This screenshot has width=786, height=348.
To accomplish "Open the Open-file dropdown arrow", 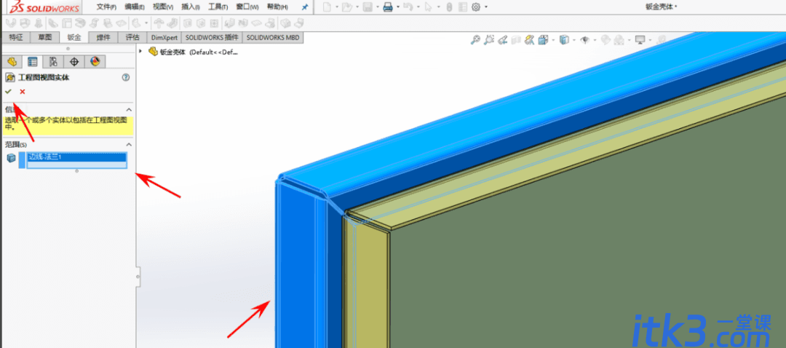I will click(357, 7).
